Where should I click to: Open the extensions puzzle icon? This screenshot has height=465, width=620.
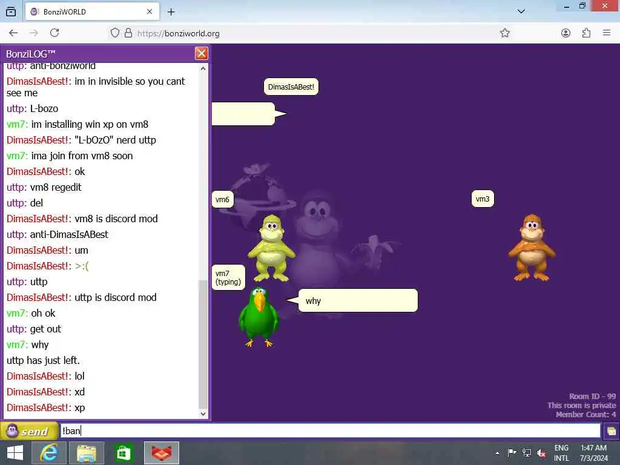coord(586,33)
